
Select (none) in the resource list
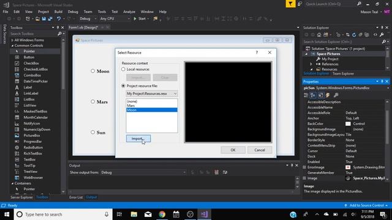click(152, 101)
